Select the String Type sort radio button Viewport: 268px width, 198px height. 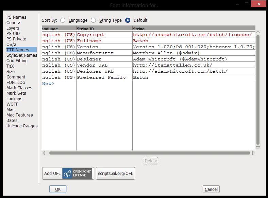point(93,20)
